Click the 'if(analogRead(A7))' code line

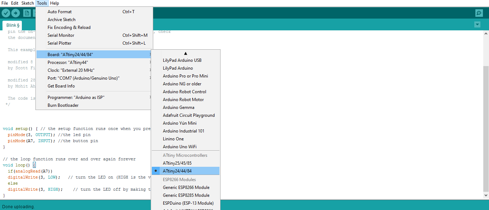[30, 171]
